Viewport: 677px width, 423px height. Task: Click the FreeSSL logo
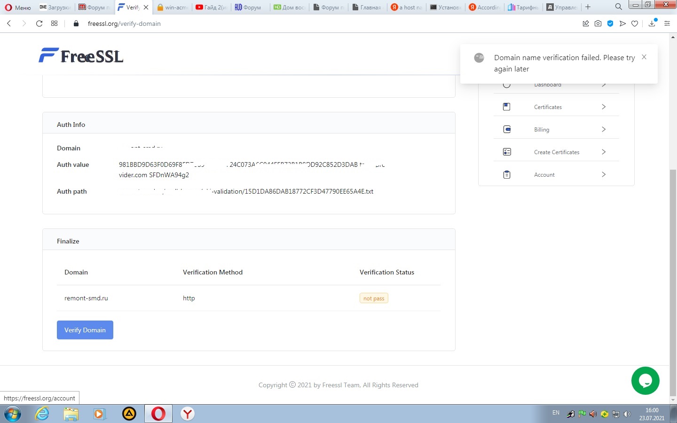(81, 56)
